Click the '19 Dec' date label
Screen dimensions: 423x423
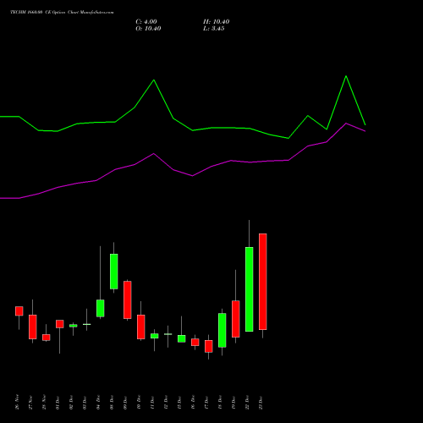[233, 403]
